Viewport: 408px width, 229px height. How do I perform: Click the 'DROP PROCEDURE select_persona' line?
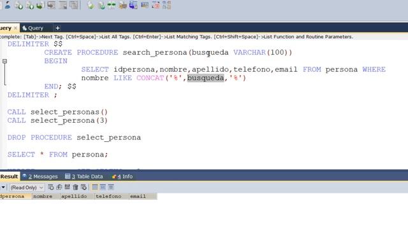click(x=74, y=137)
